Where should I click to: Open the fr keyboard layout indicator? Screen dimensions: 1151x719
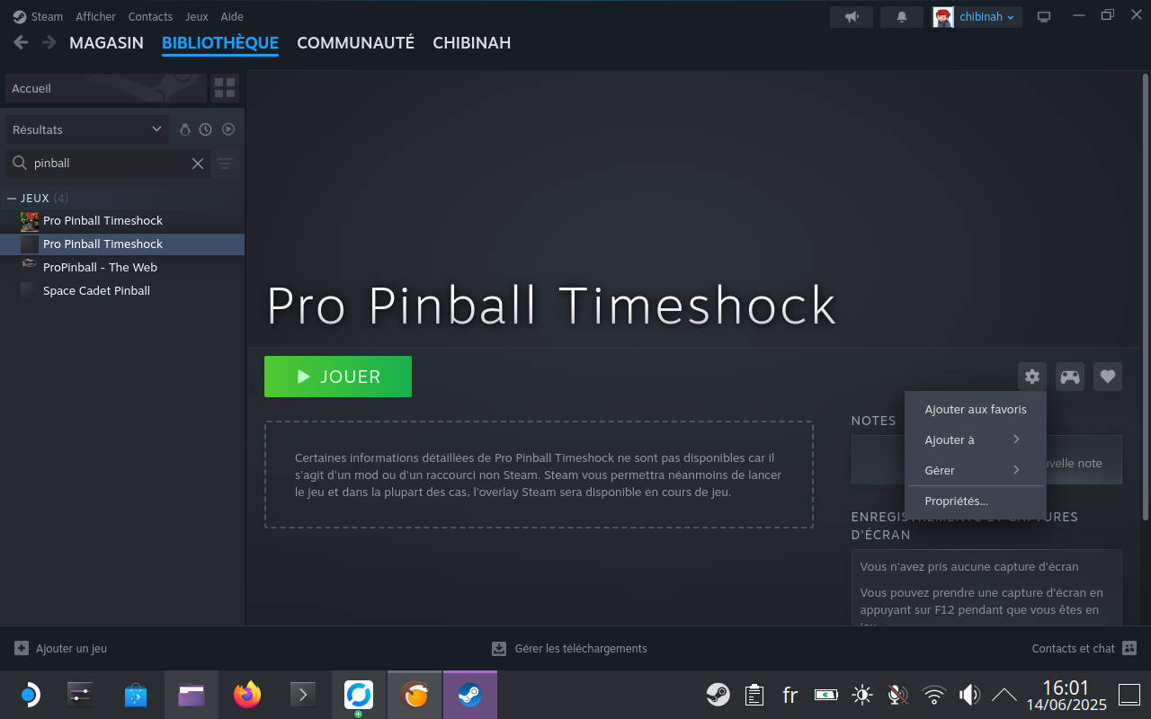[790, 695]
